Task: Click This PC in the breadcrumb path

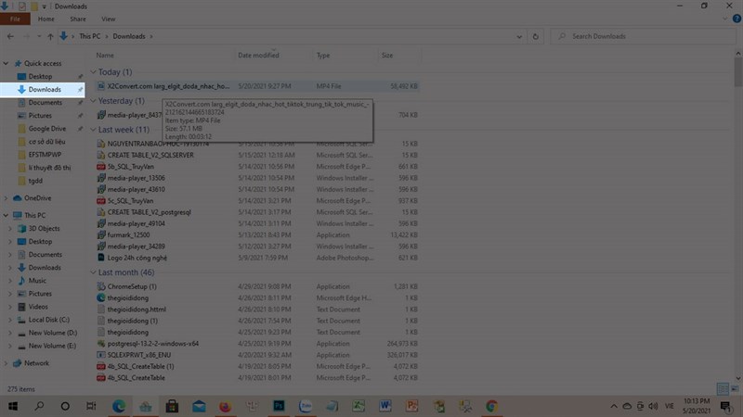Action: pos(89,36)
